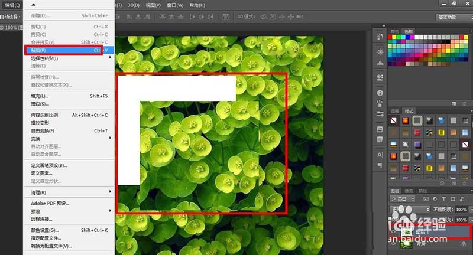Click the Opacity 100% field
Viewport: 473px width, 255px height.
(461, 210)
